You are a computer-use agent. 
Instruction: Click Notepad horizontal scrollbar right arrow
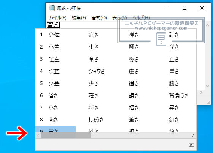201,93
